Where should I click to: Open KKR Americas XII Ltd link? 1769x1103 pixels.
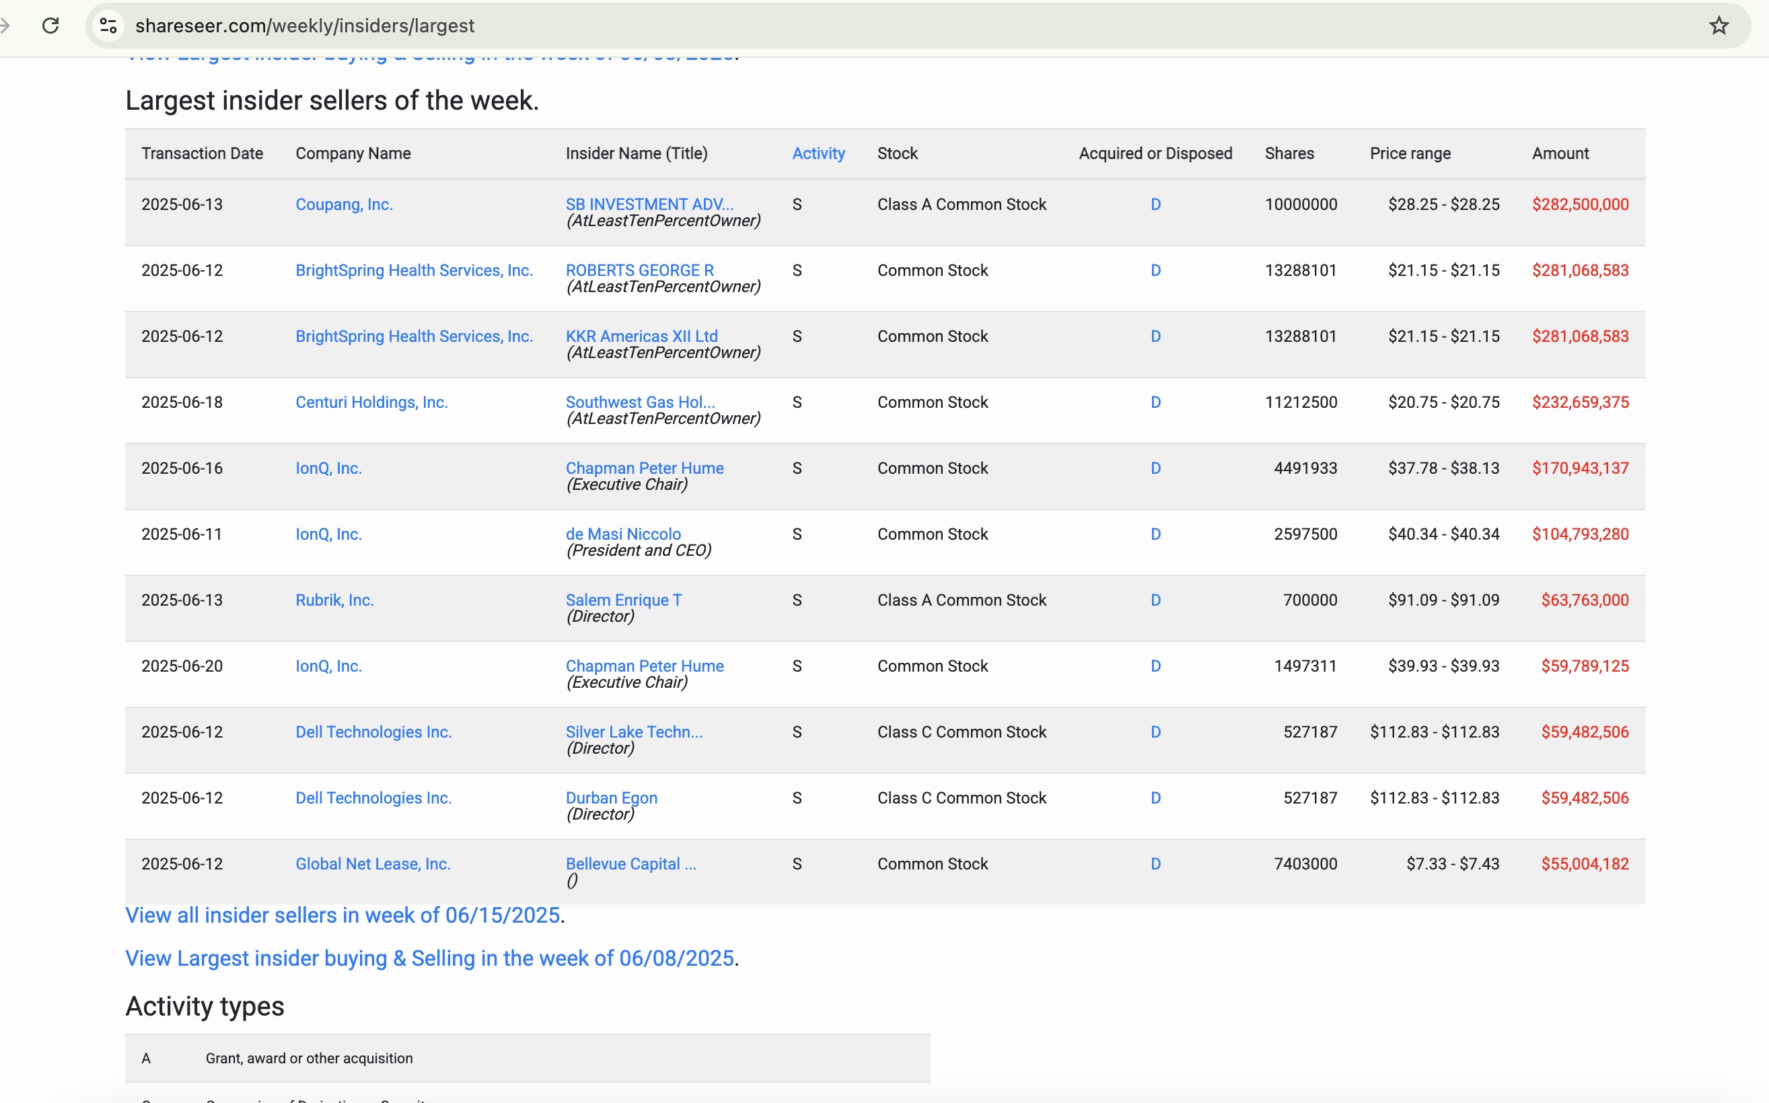641,336
